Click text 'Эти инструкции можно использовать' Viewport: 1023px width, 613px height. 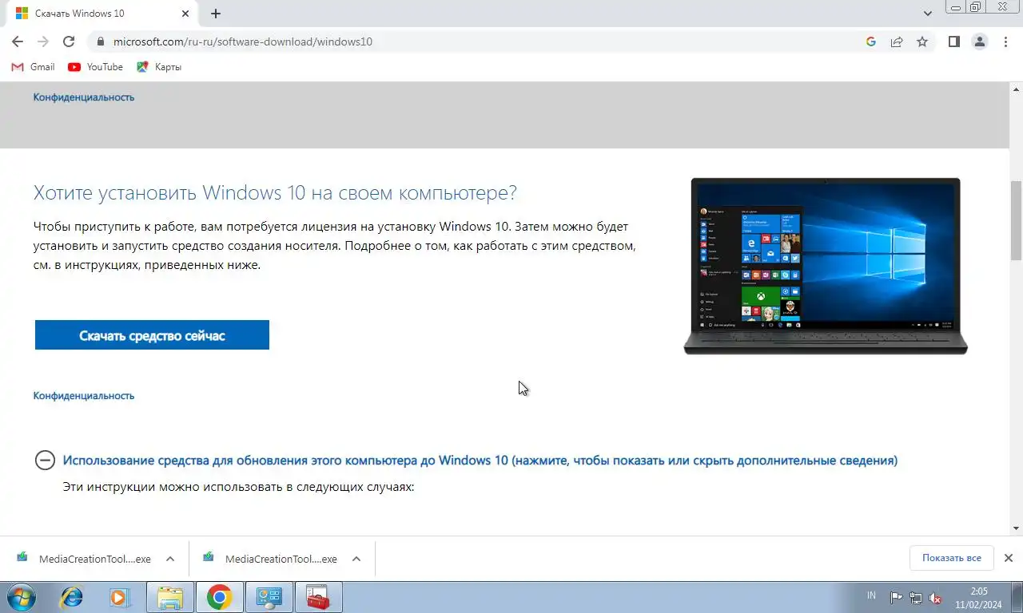tap(238, 487)
